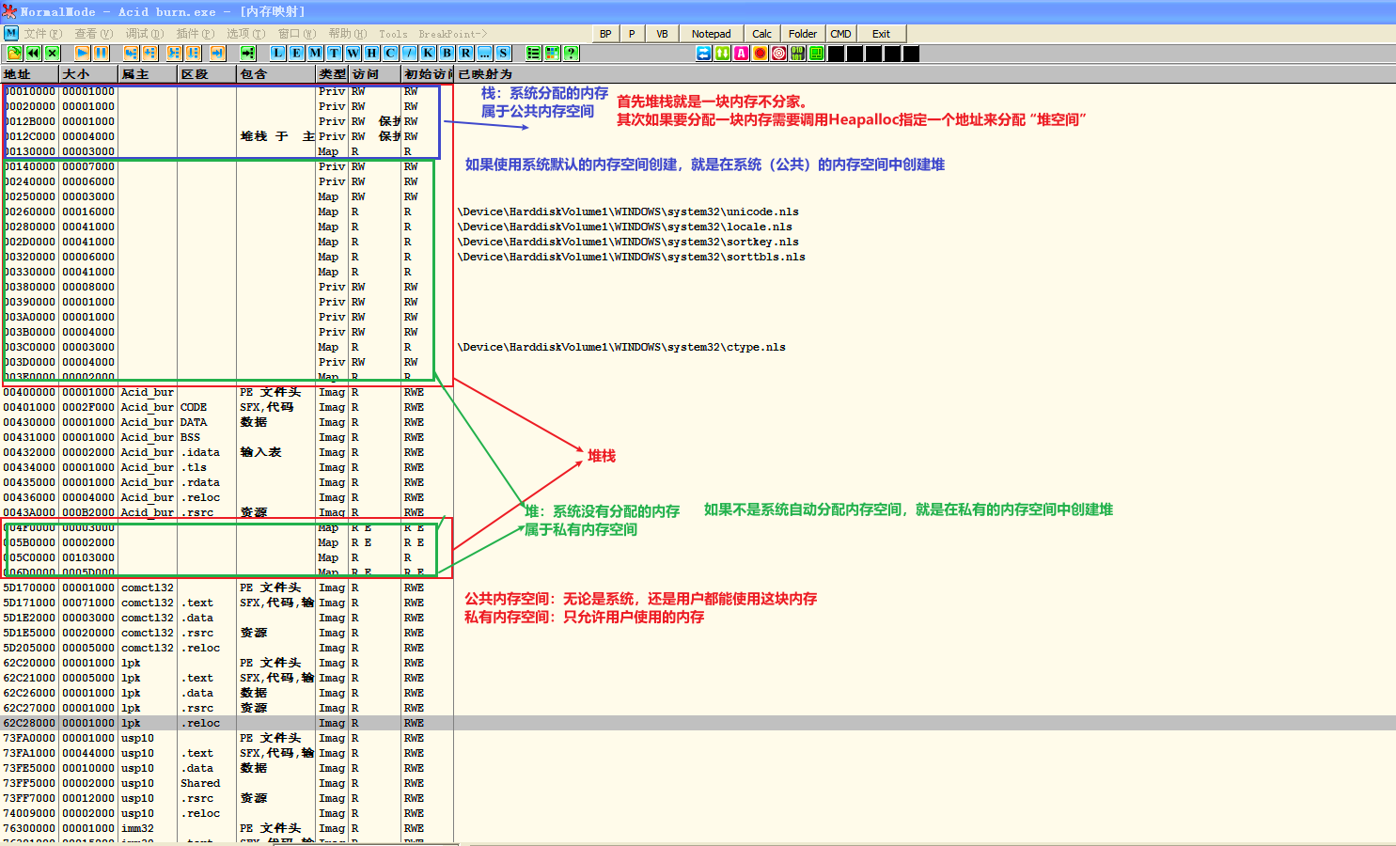Click the Exit button
The height and width of the screenshot is (846, 1396).
coord(881,34)
